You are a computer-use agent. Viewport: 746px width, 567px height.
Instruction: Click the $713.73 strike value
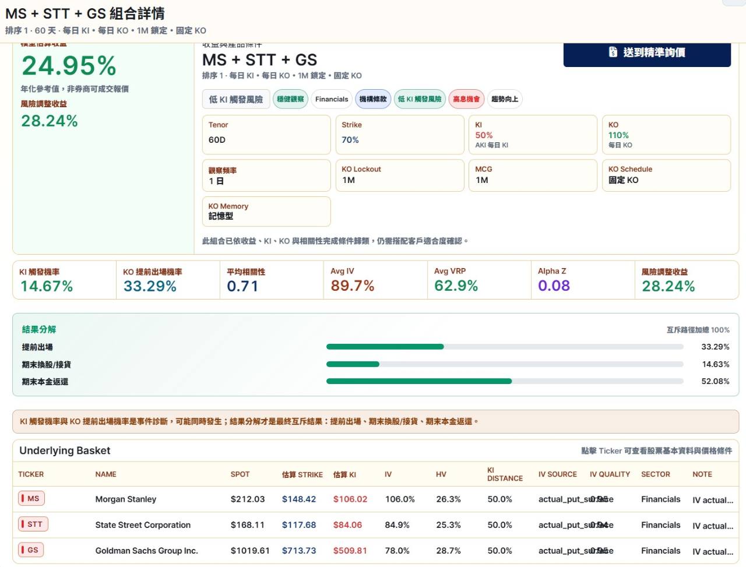[x=299, y=551]
